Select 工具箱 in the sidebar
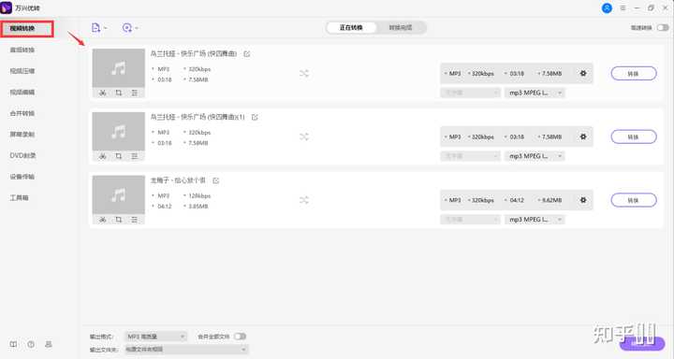The height and width of the screenshot is (359, 674). [x=20, y=198]
